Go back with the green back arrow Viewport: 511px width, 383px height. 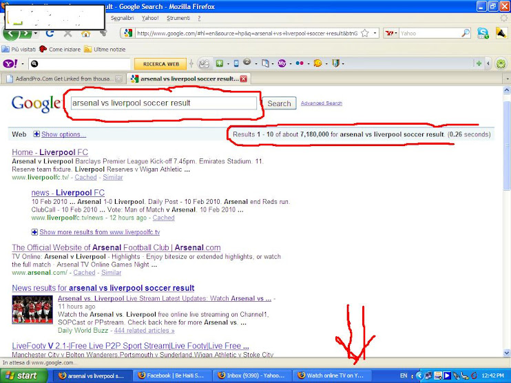pyautogui.click(x=11, y=34)
